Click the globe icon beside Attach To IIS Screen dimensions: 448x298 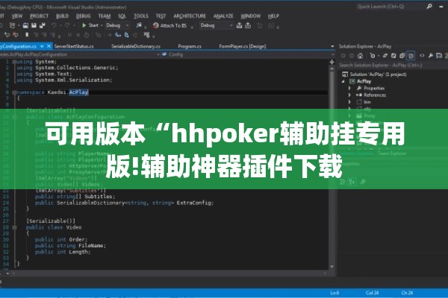[155, 25]
